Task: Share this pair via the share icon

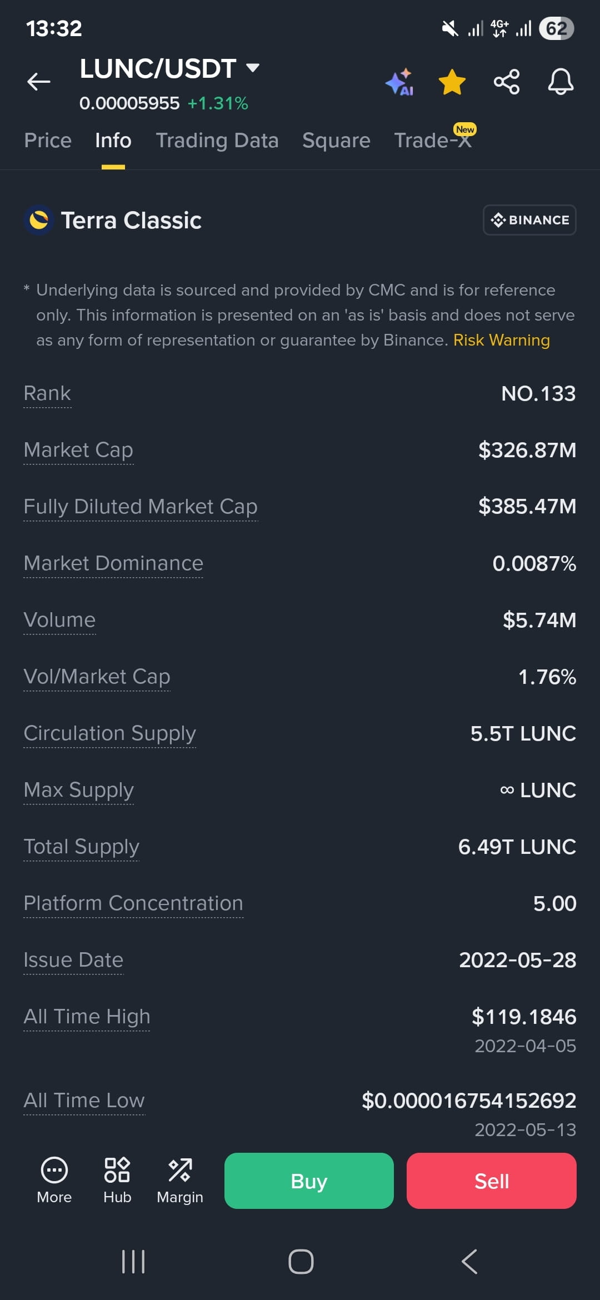Action: point(507,82)
